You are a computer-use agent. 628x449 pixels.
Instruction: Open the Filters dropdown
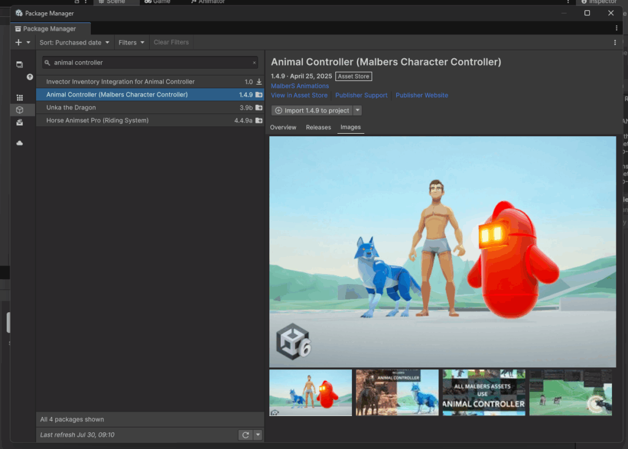point(131,42)
